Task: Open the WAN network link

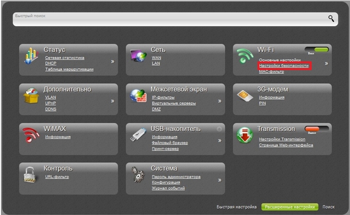Action: [156, 57]
